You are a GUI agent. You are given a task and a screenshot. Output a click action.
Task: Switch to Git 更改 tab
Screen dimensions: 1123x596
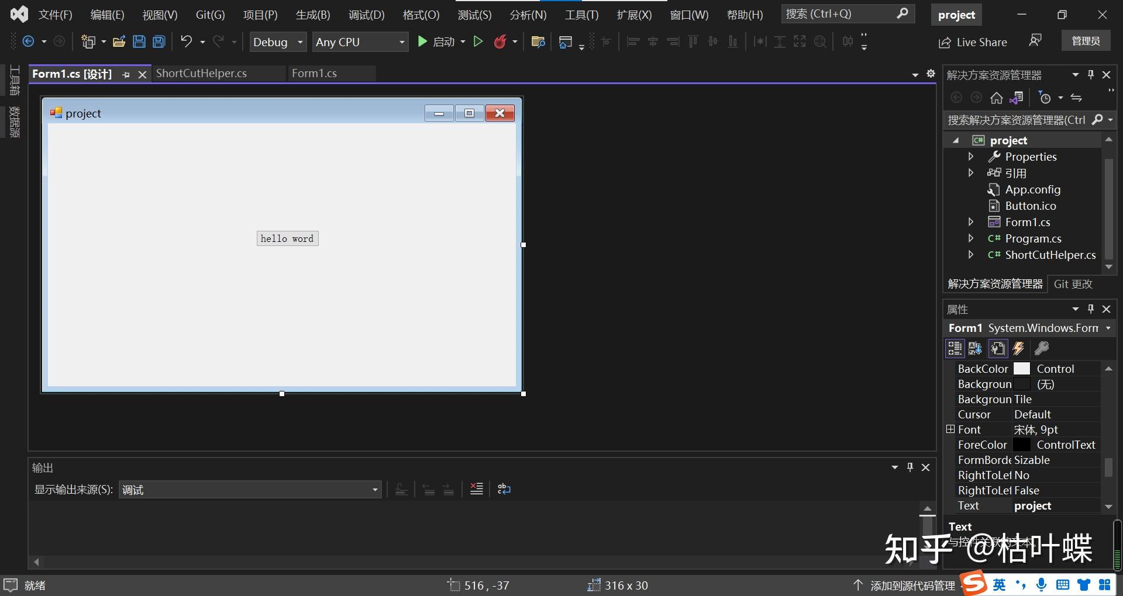(1073, 284)
